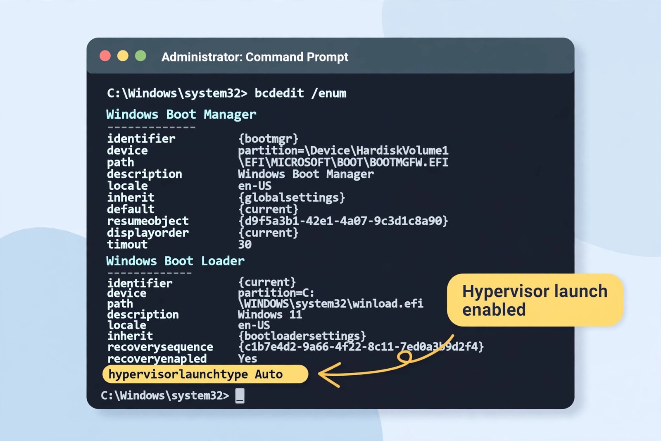This screenshot has width=661, height=441.
Task: Select the "Yes" recovery value
Action: tap(247, 358)
